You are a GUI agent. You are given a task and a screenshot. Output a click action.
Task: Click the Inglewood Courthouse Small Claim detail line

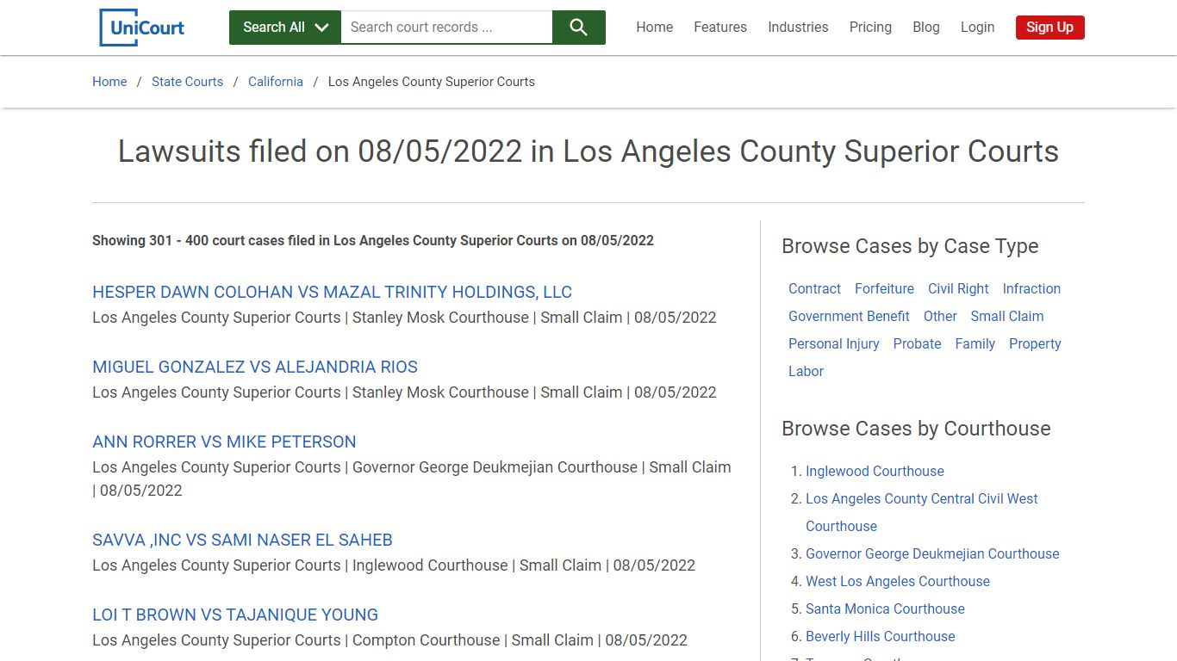394,565
